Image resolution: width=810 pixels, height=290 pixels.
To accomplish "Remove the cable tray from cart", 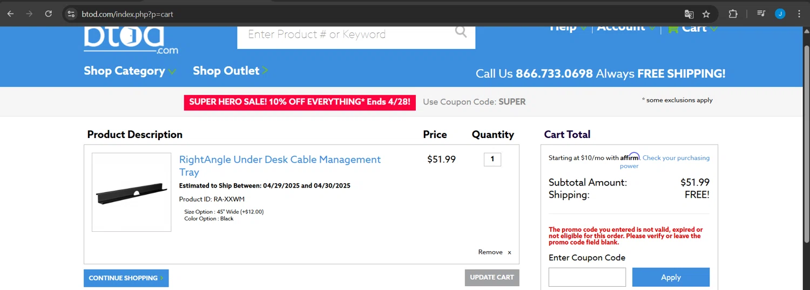I will tap(495, 252).
